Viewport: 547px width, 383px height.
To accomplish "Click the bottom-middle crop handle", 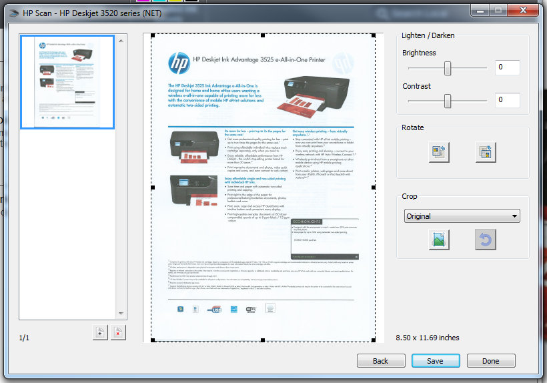I will click(x=263, y=340).
